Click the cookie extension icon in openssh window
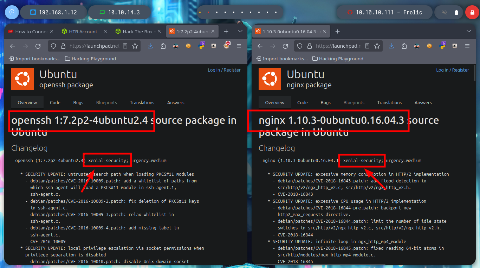 point(188,46)
